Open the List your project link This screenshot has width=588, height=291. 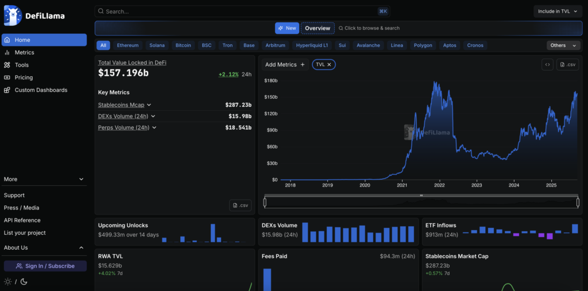coord(25,233)
